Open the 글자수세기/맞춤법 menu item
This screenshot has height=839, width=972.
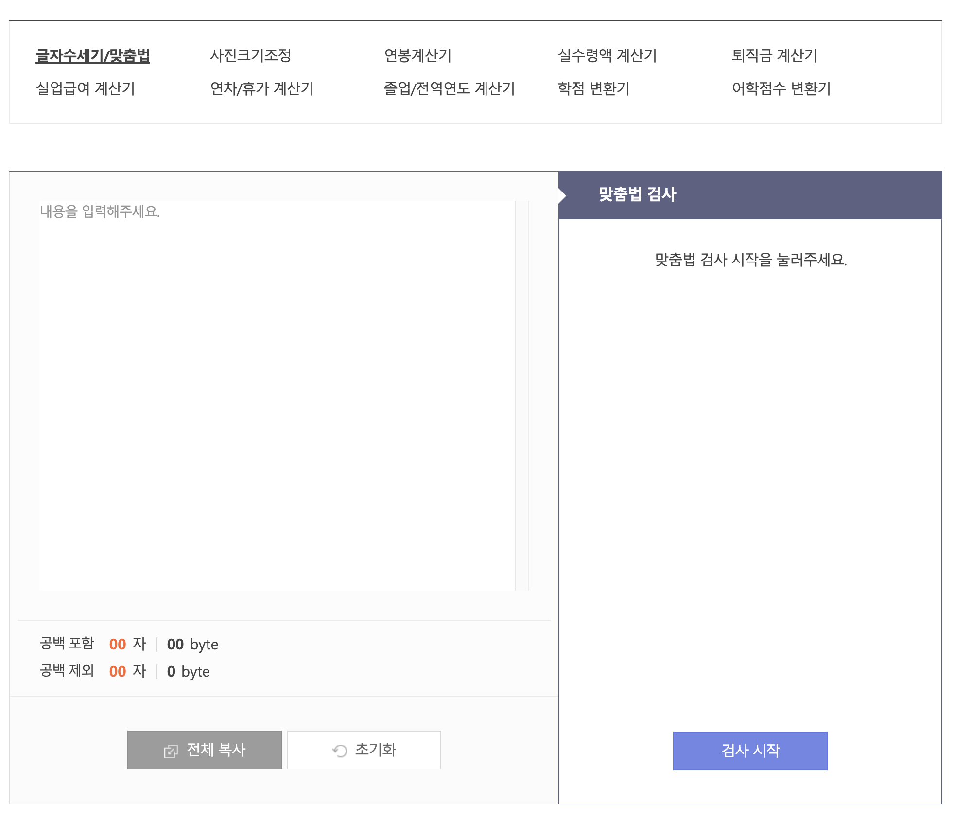pos(92,56)
